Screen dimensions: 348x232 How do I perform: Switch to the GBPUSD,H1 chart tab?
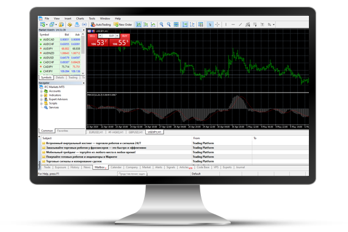click(x=136, y=132)
